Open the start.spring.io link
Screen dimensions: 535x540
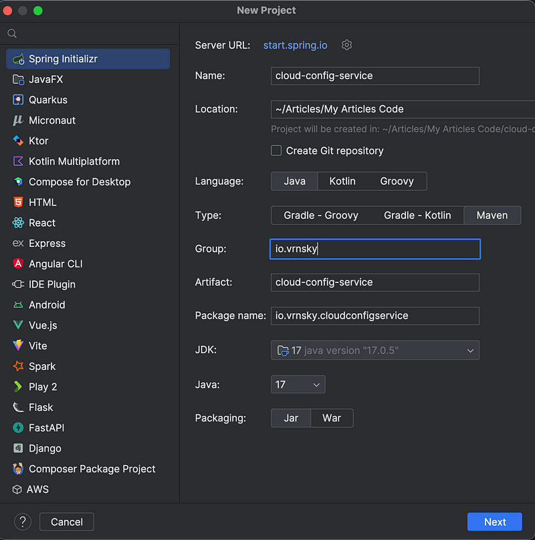pyautogui.click(x=295, y=46)
